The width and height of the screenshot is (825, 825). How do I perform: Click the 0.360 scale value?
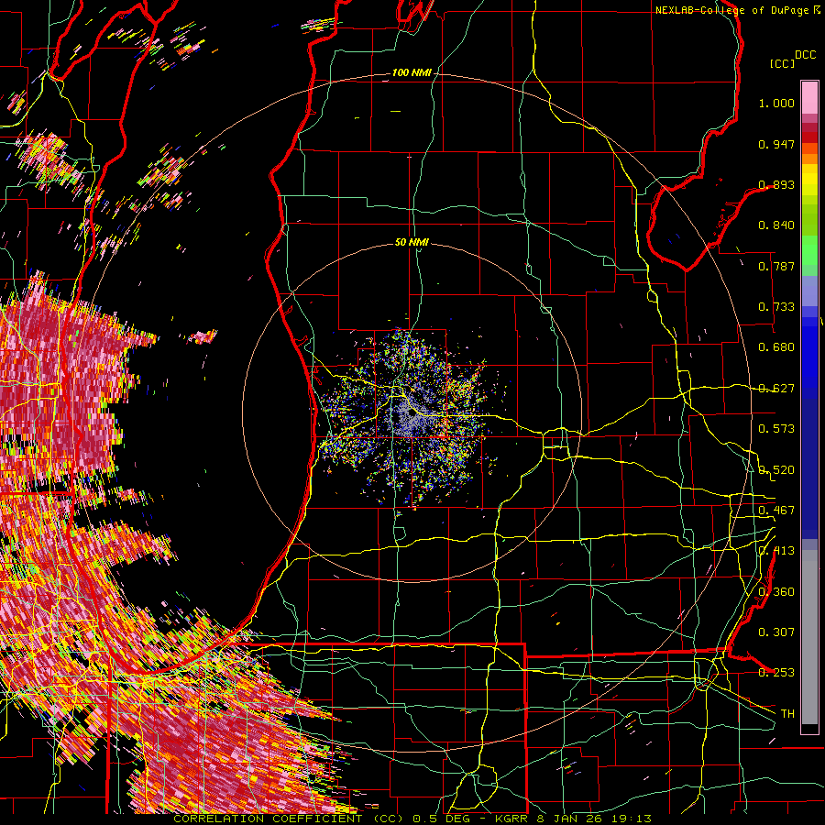point(776,592)
